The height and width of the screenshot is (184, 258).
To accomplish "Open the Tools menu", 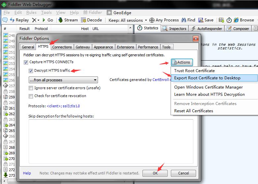I will pyautogui.click(x=46, y=13).
